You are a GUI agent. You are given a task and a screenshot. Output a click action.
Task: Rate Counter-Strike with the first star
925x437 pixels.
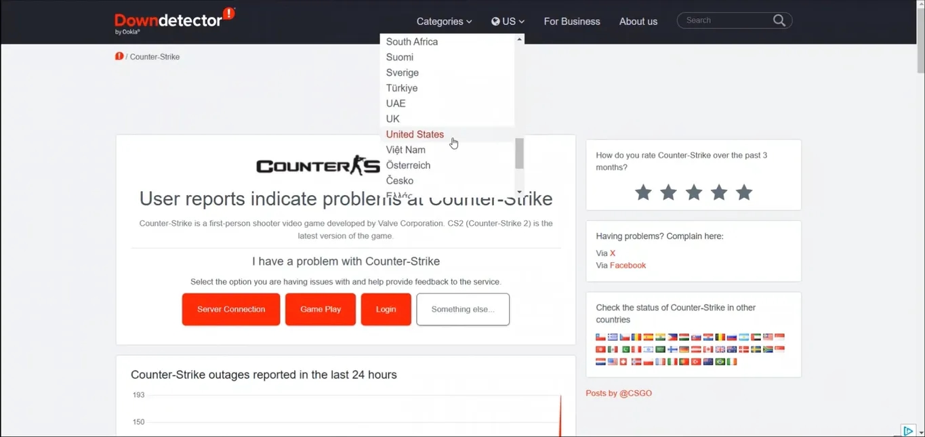pos(643,192)
